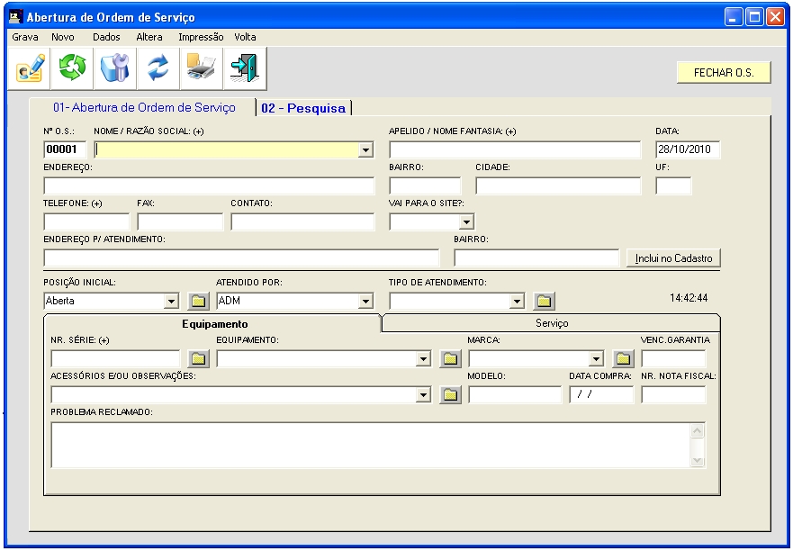Screen dimensions: 793x551
Task: Expand the Atendido por dropdown showing ADM
Action: (x=366, y=302)
